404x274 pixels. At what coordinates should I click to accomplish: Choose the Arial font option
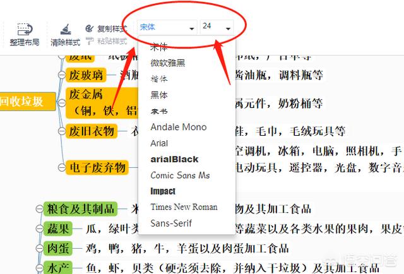click(x=159, y=143)
